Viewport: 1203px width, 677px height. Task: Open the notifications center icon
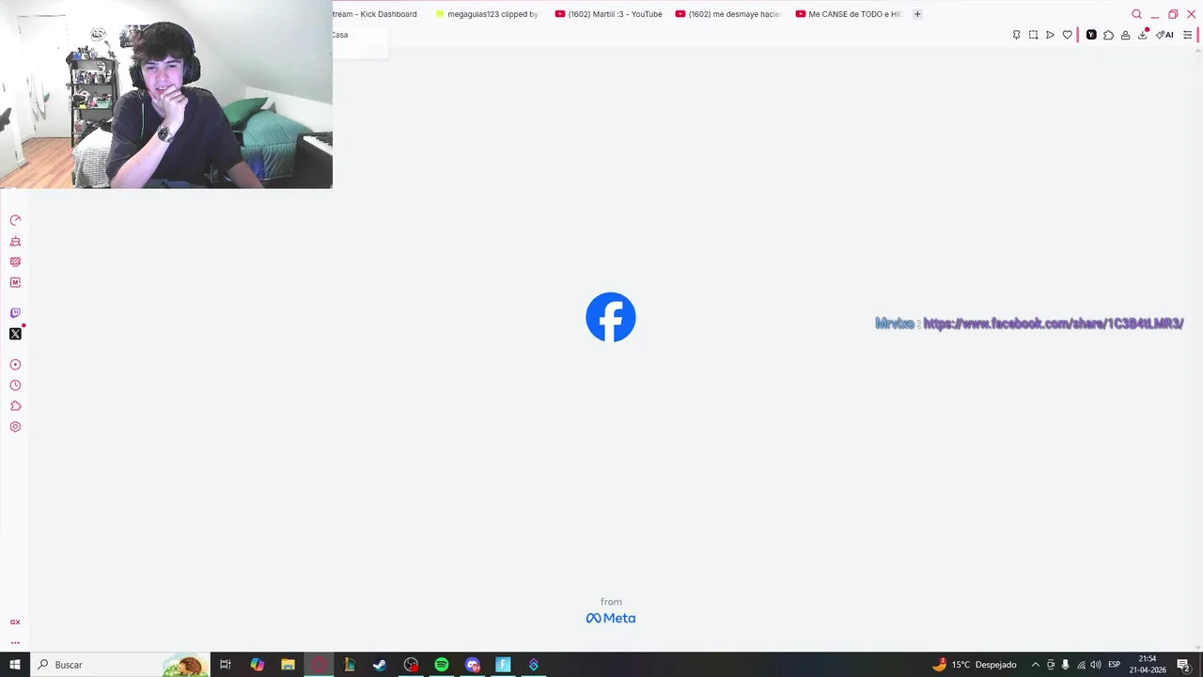pos(1183,665)
